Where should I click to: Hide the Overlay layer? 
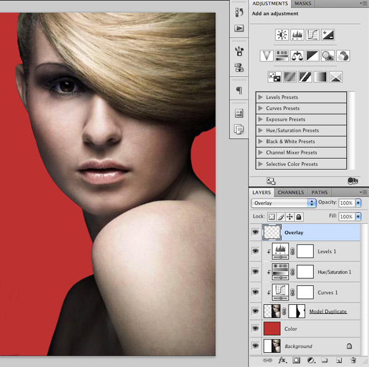255,232
